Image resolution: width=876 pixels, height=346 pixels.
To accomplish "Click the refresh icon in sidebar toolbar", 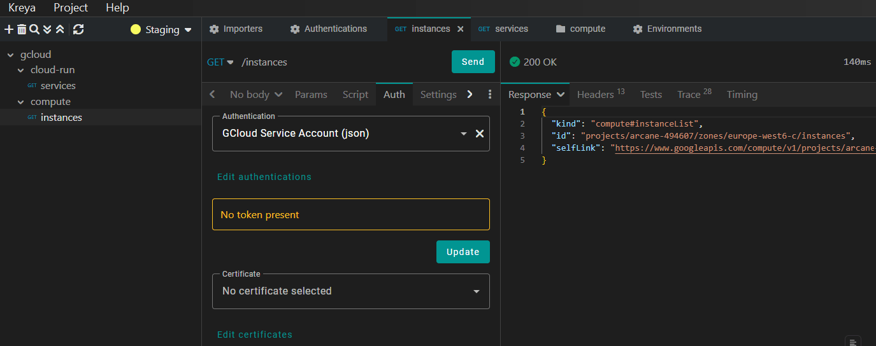I will click(78, 29).
